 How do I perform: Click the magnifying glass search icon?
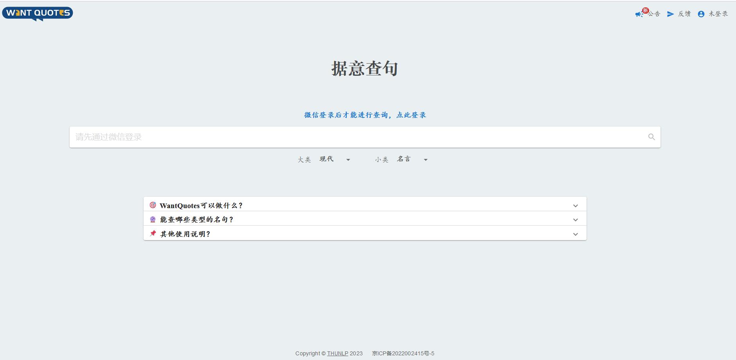point(651,137)
